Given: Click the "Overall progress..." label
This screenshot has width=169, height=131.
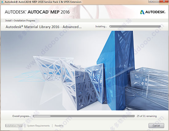Looking at the screenshot, I should (x=22, y=116).
